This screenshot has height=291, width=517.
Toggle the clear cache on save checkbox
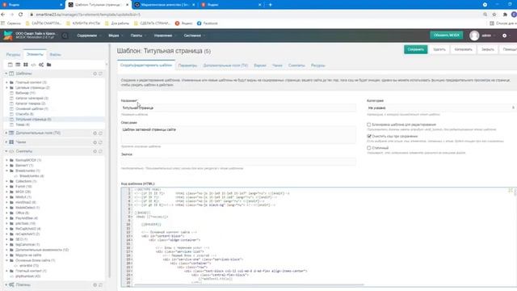(x=369, y=137)
